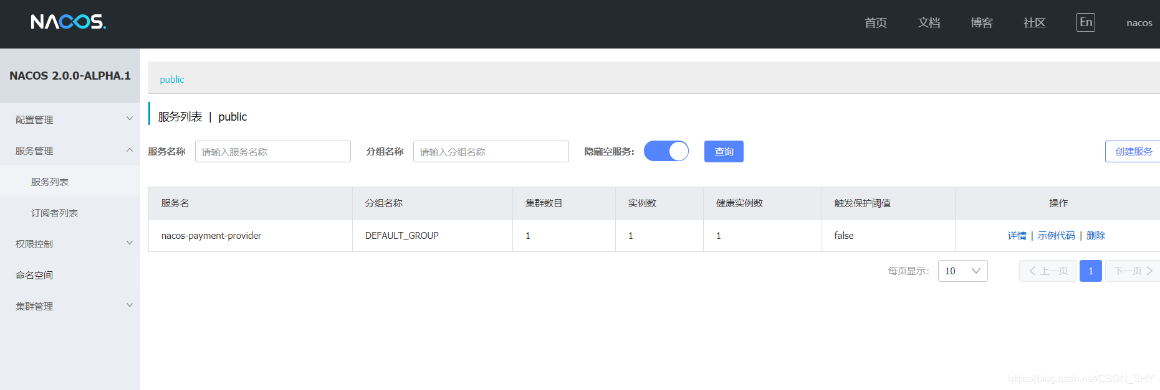Expand the 配置管理 menu chevron
Image resolution: width=1160 pixels, height=390 pixels.
point(130,118)
